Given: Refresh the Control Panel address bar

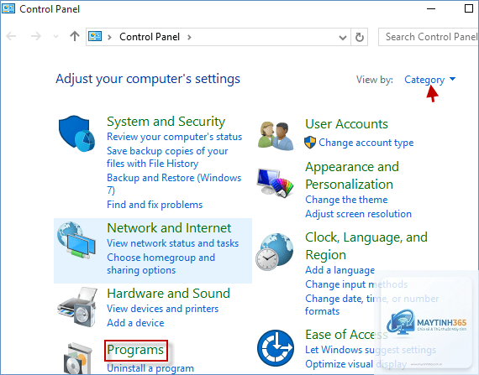Looking at the screenshot, I should (360, 37).
